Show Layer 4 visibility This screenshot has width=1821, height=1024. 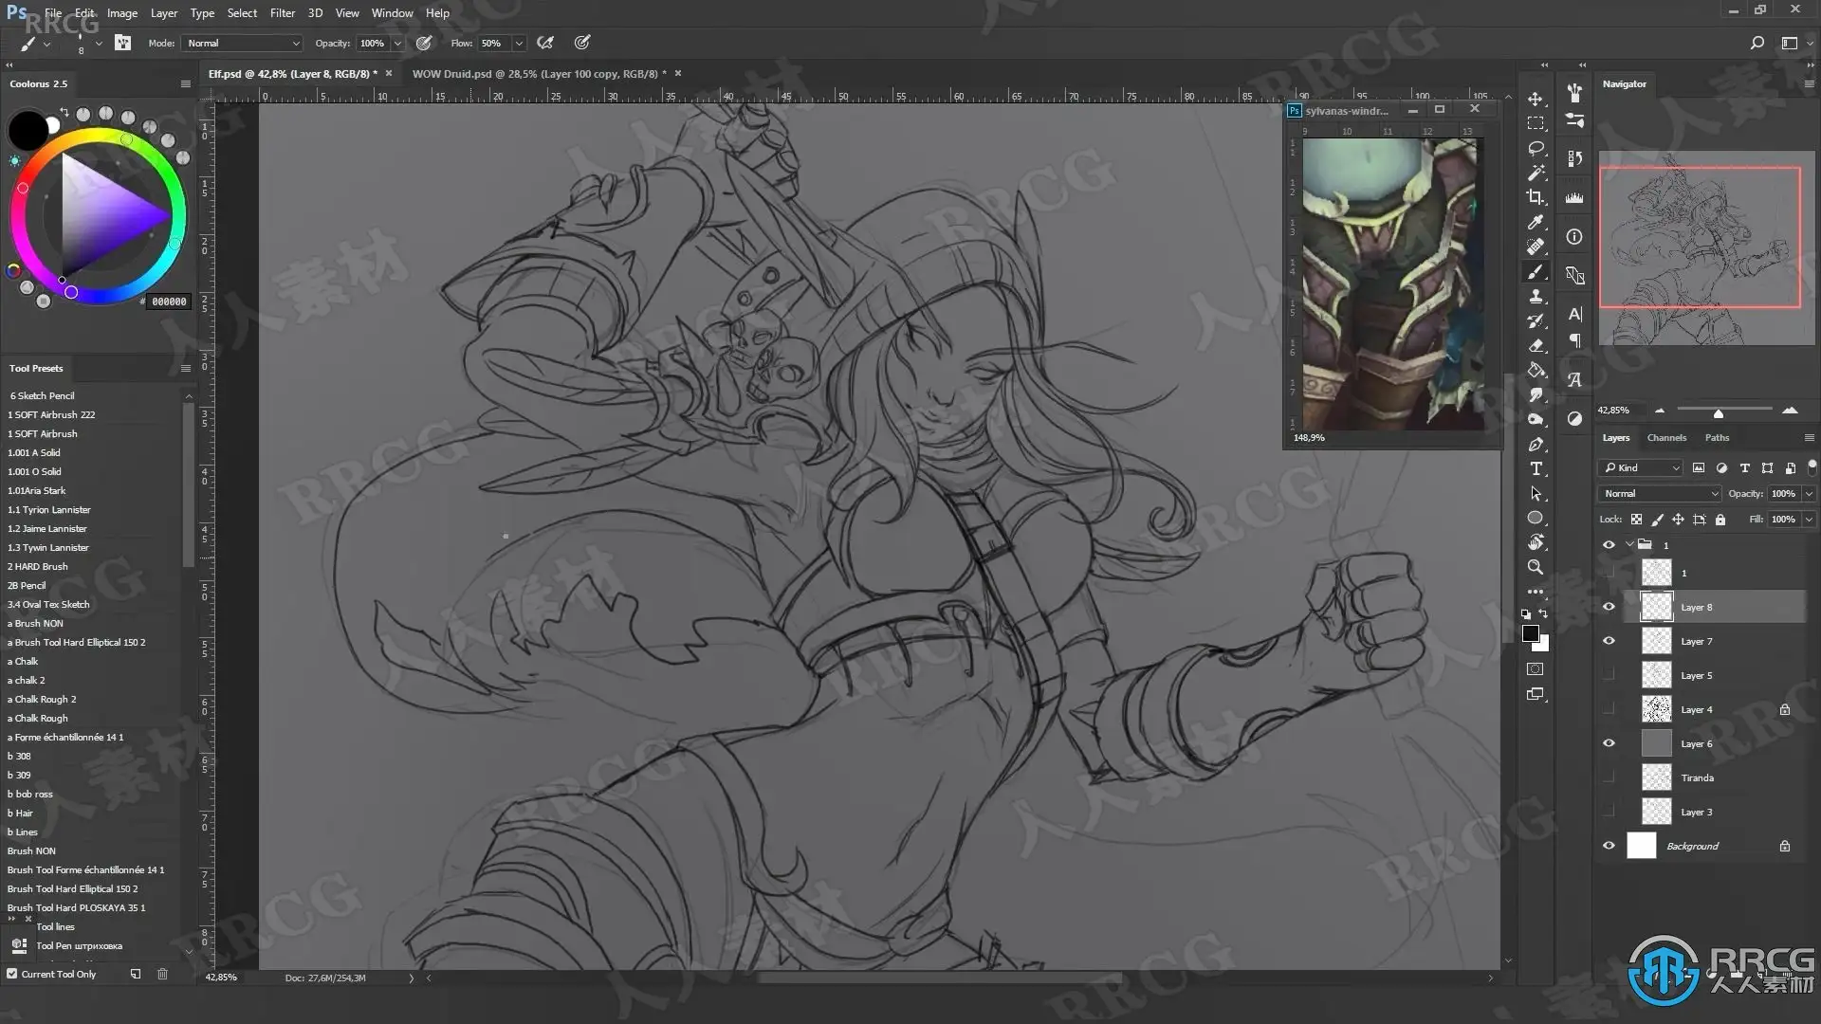click(1609, 709)
